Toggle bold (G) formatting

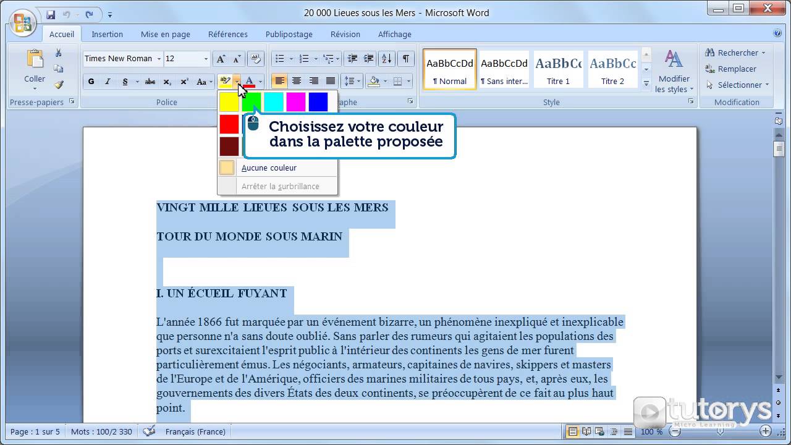pos(91,82)
